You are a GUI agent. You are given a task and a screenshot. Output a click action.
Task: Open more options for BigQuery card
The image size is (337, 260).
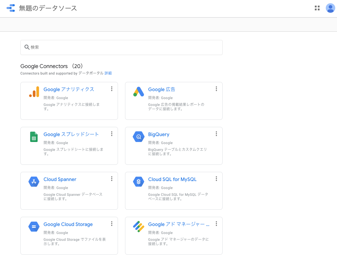click(x=216, y=134)
